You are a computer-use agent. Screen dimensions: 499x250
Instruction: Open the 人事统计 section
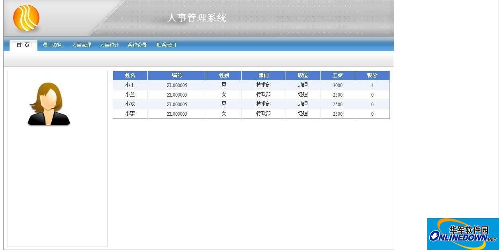(109, 45)
